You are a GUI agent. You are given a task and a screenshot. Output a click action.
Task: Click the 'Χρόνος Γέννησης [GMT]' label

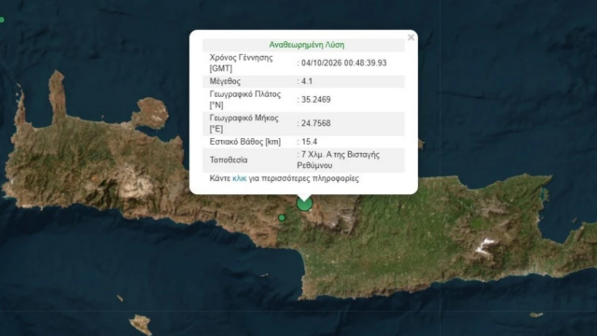241,63
